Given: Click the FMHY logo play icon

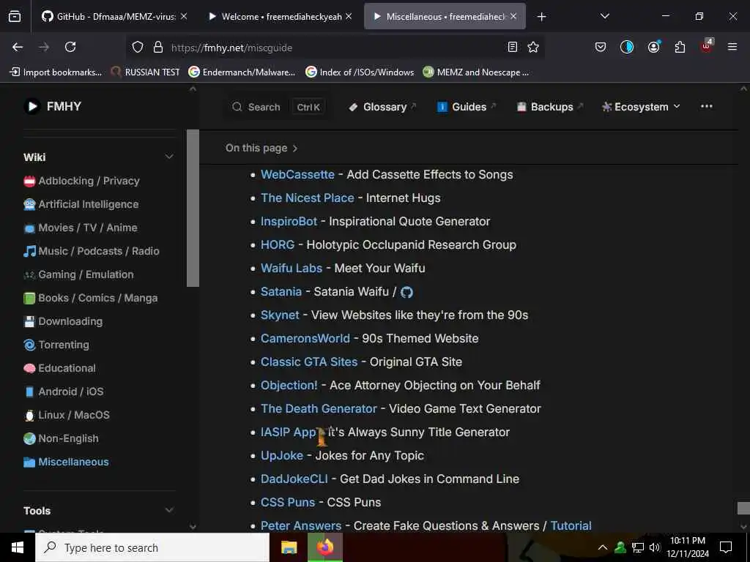Looking at the screenshot, I should coord(32,106).
